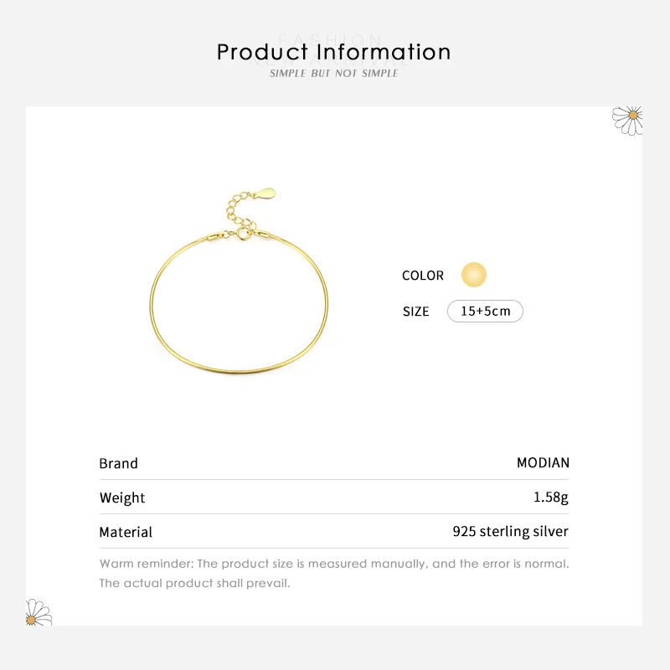Screen dimensions: 670x670
Task: Click the teardrop charm on the bracelet chain
Action: click(265, 193)
